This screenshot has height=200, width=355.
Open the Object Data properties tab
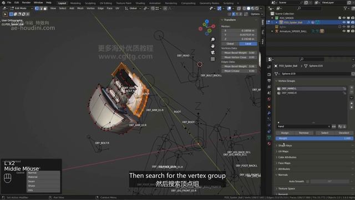coord(269,137)
